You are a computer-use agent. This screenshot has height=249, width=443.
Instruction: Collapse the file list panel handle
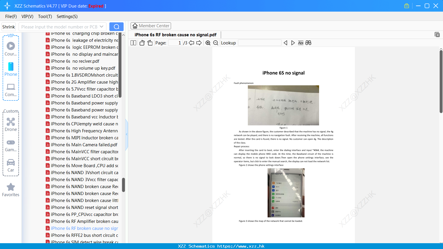click(x=127, y=134)
